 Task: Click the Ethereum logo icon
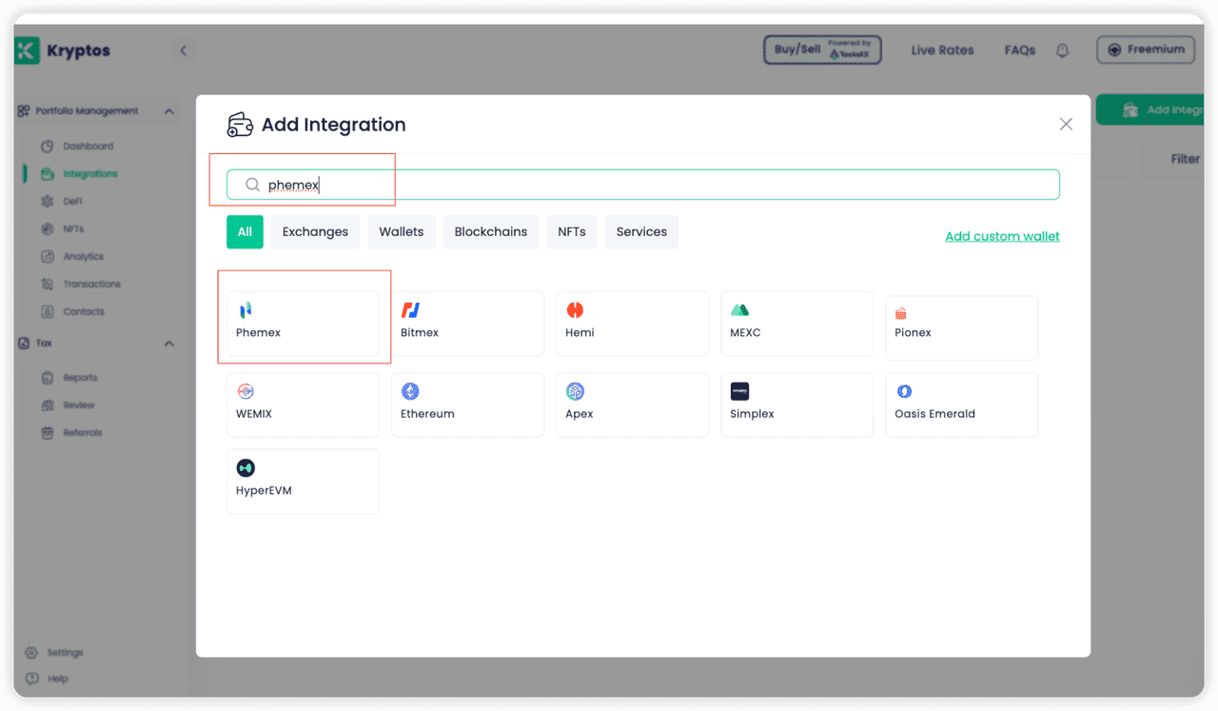[410, 391]
